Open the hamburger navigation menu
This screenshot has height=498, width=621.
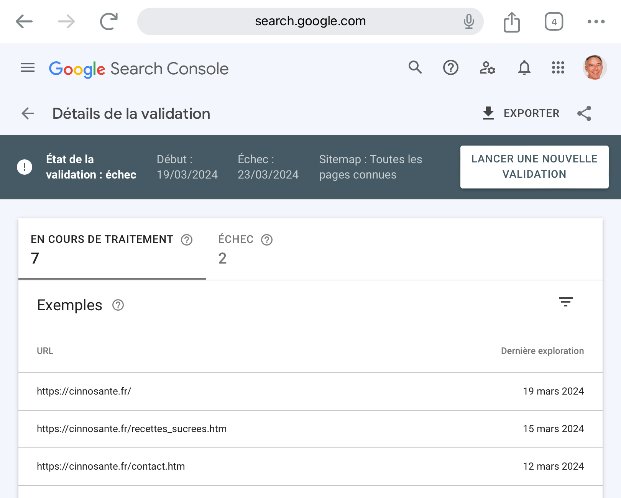coord(28,68)
